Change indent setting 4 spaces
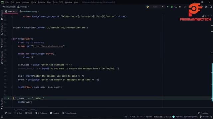The image size is (213, 119). click(x=148, y=117)
